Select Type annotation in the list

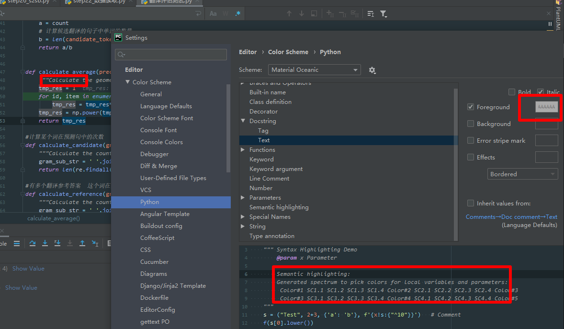[272, 236]
